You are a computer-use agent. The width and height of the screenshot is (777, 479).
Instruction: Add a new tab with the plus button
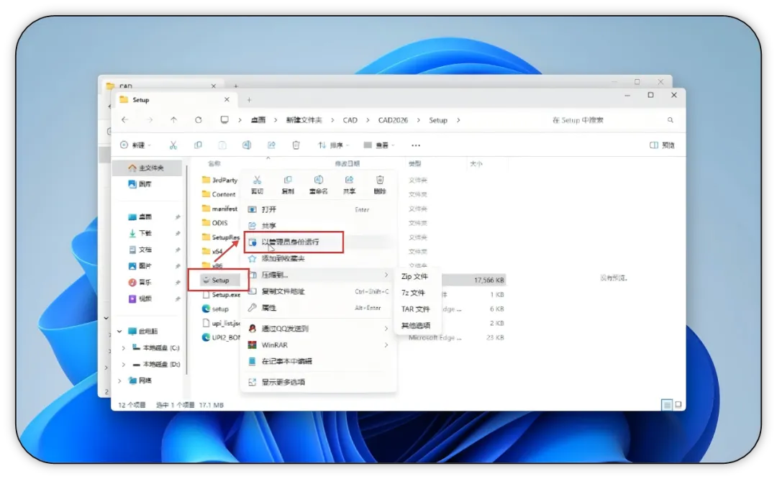(249, 99)
